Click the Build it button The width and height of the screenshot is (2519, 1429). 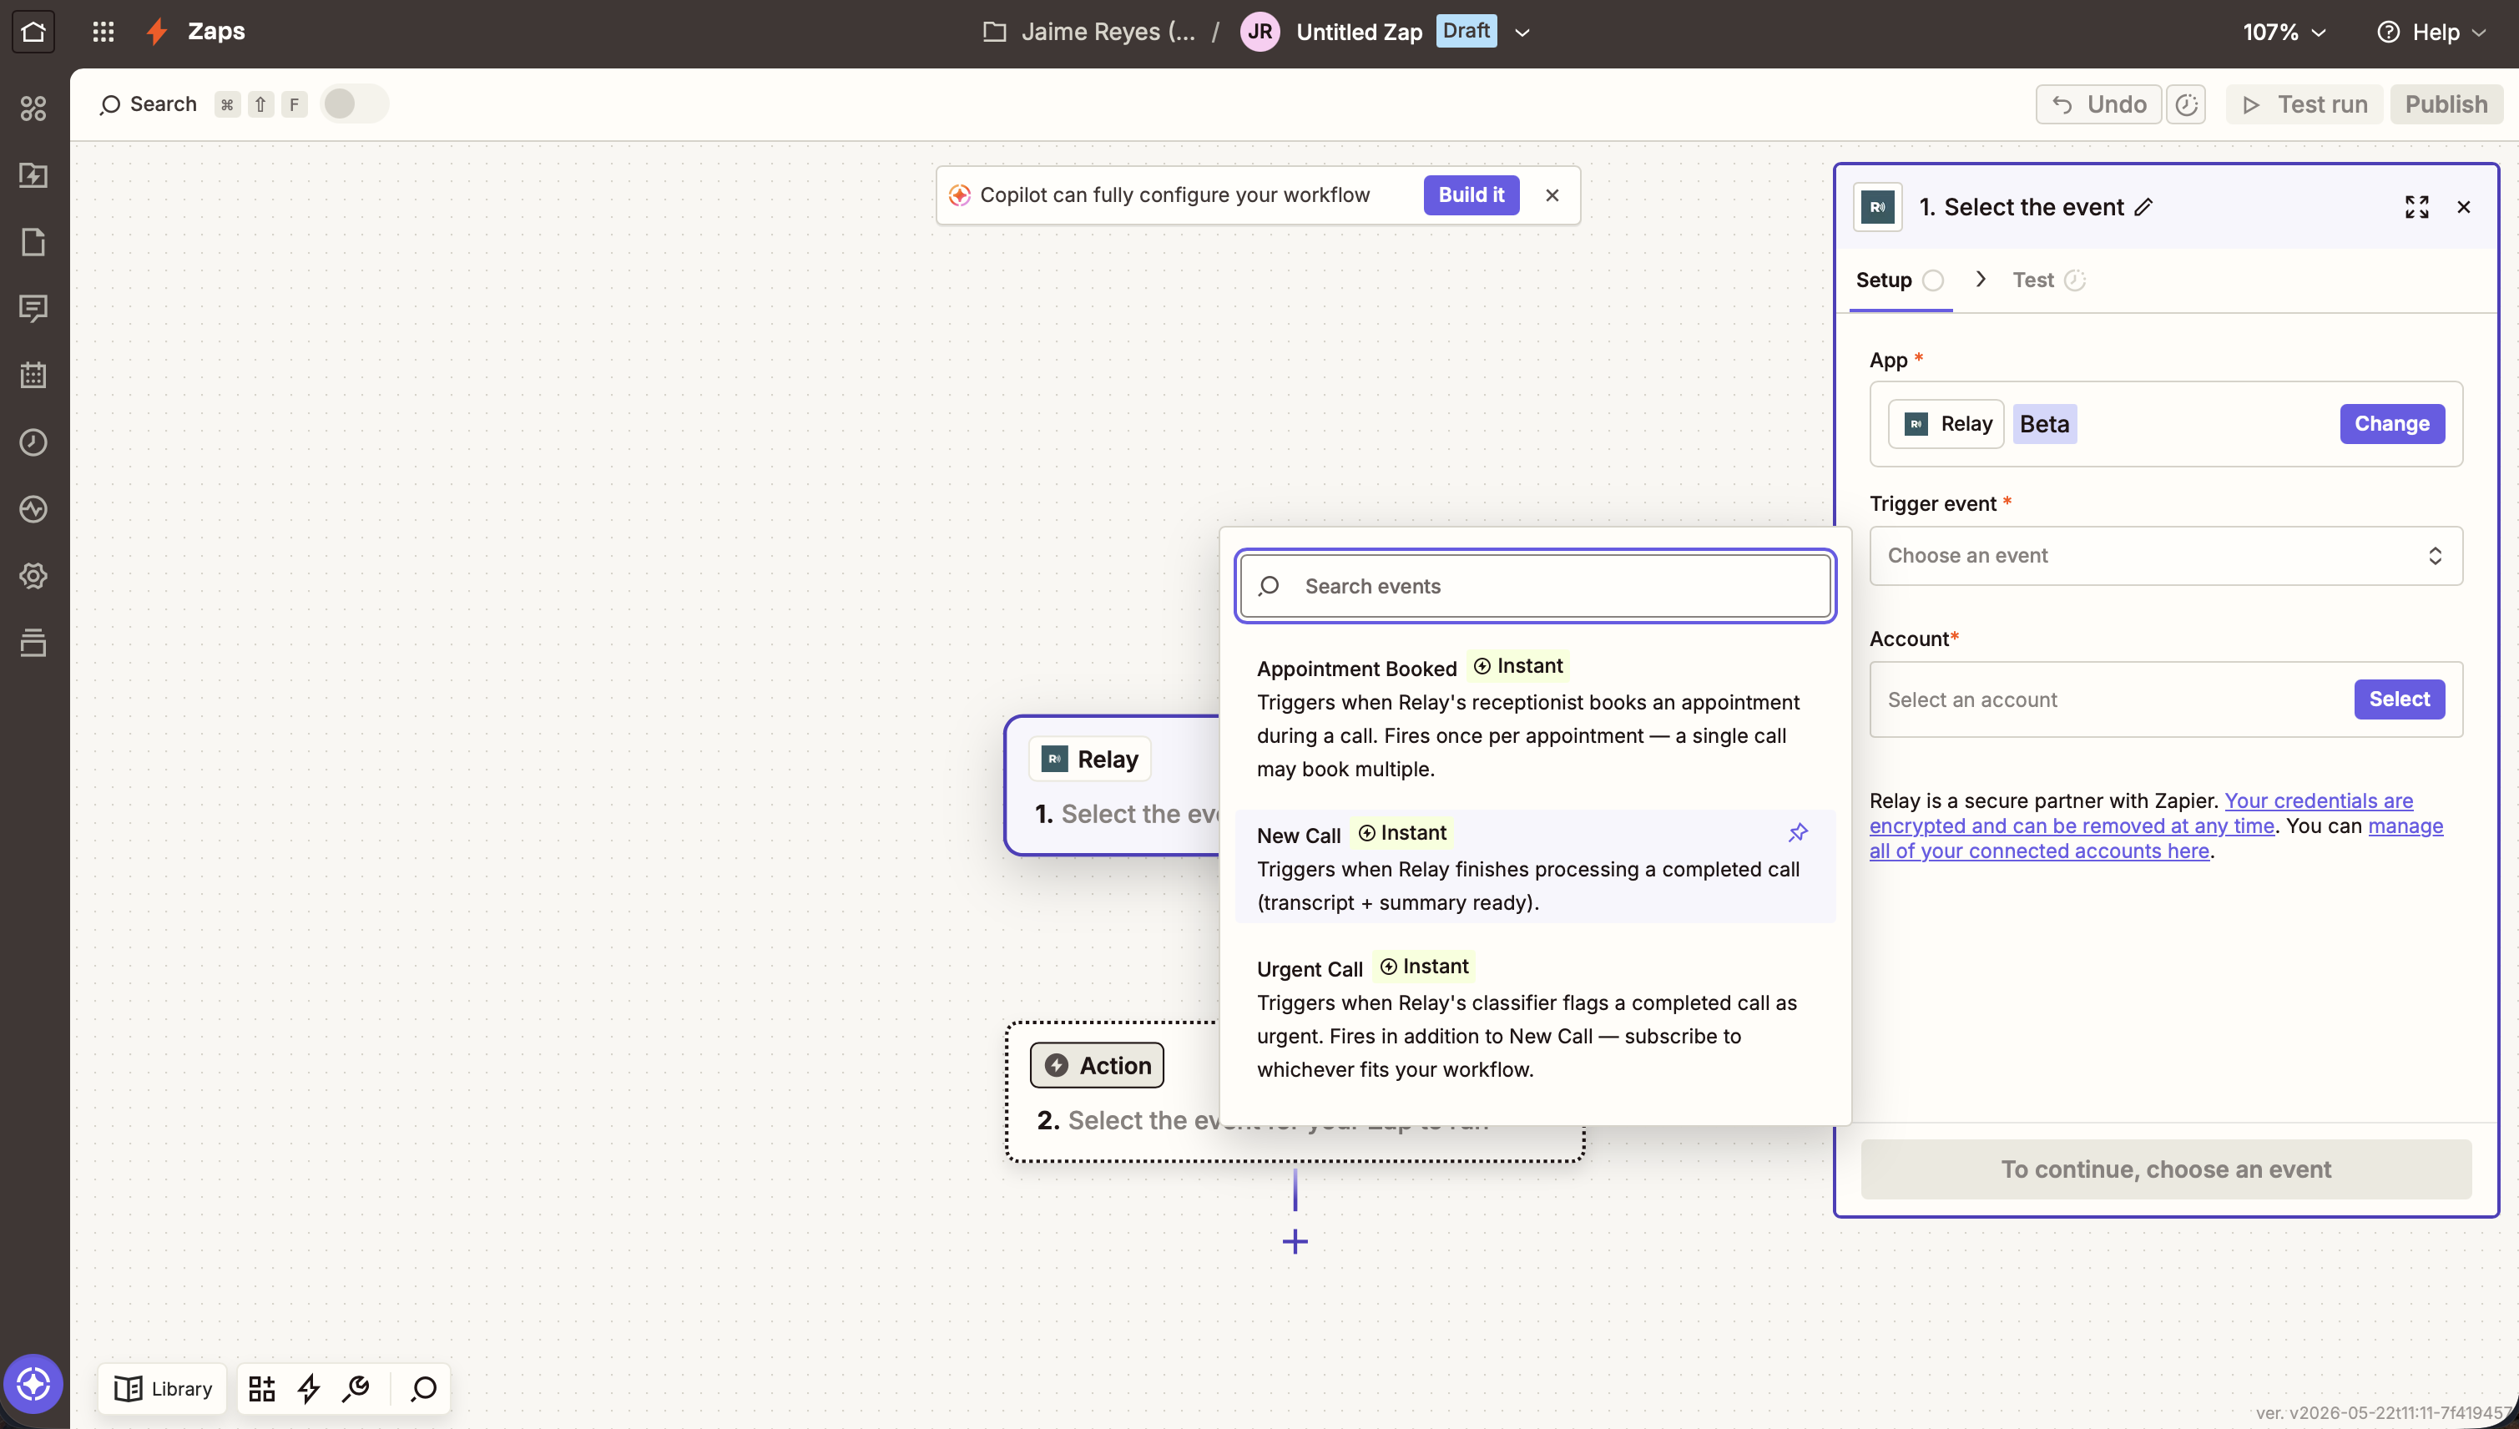click(x=1471, y=195)
